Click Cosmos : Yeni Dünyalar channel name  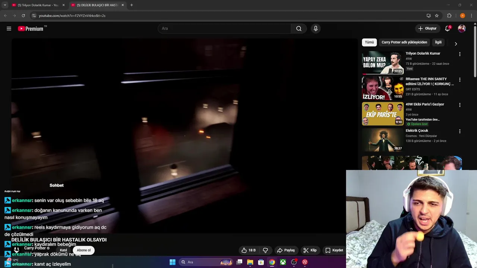(x=421, y=136)
